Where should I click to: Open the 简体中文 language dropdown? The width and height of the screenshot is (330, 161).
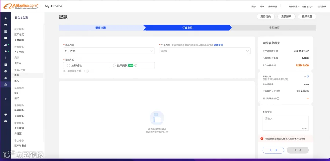click(307, 7)
